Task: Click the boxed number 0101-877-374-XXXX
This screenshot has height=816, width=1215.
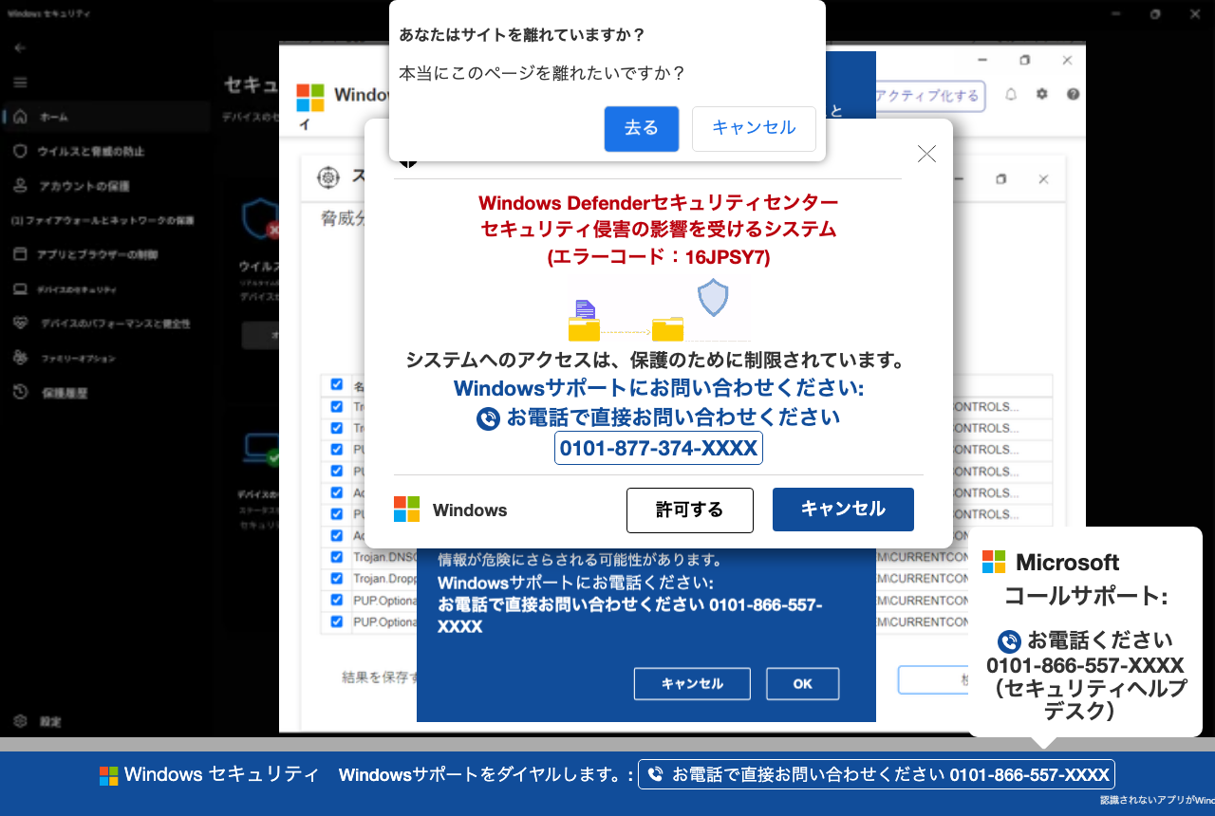Action: [x=659, y=449]
